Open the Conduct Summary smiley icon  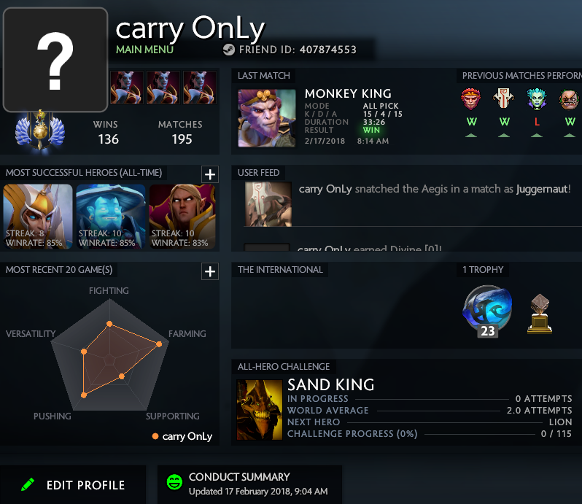[174, 482]
